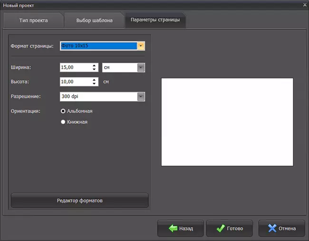This screenshot has width=309, height=241.
Task: Select the Альбомная orientation radio button
Action: point(63,111)
